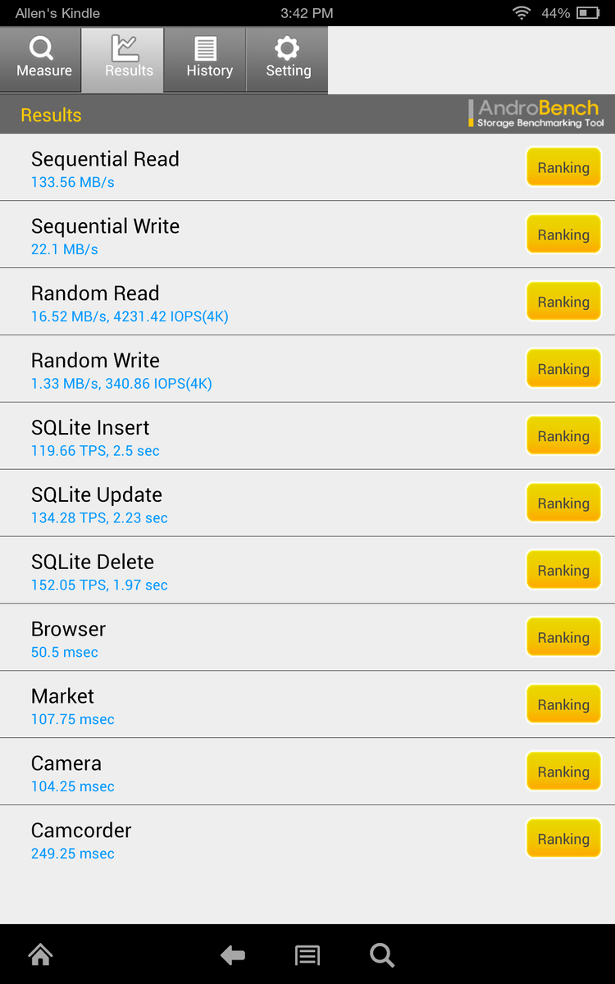Click Ranking beside Browser result
The width and height of the screenshot is (615, 984).
pos(563,638)
